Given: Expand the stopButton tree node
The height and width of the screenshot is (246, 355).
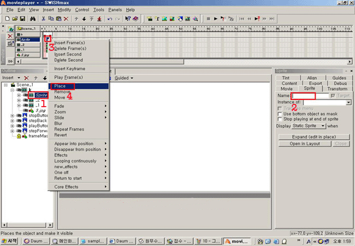Looking at the screenshot, I should [13, 115].
